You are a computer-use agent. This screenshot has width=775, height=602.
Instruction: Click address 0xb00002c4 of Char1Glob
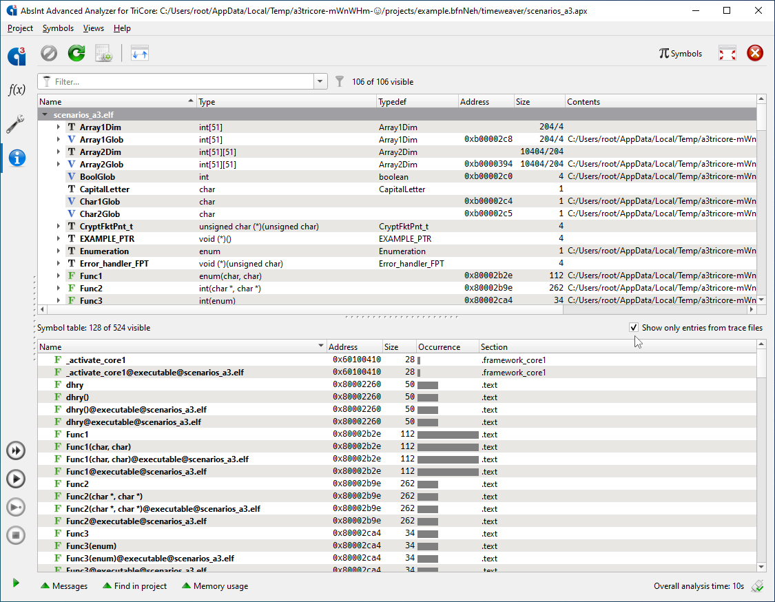coord(488,201)
